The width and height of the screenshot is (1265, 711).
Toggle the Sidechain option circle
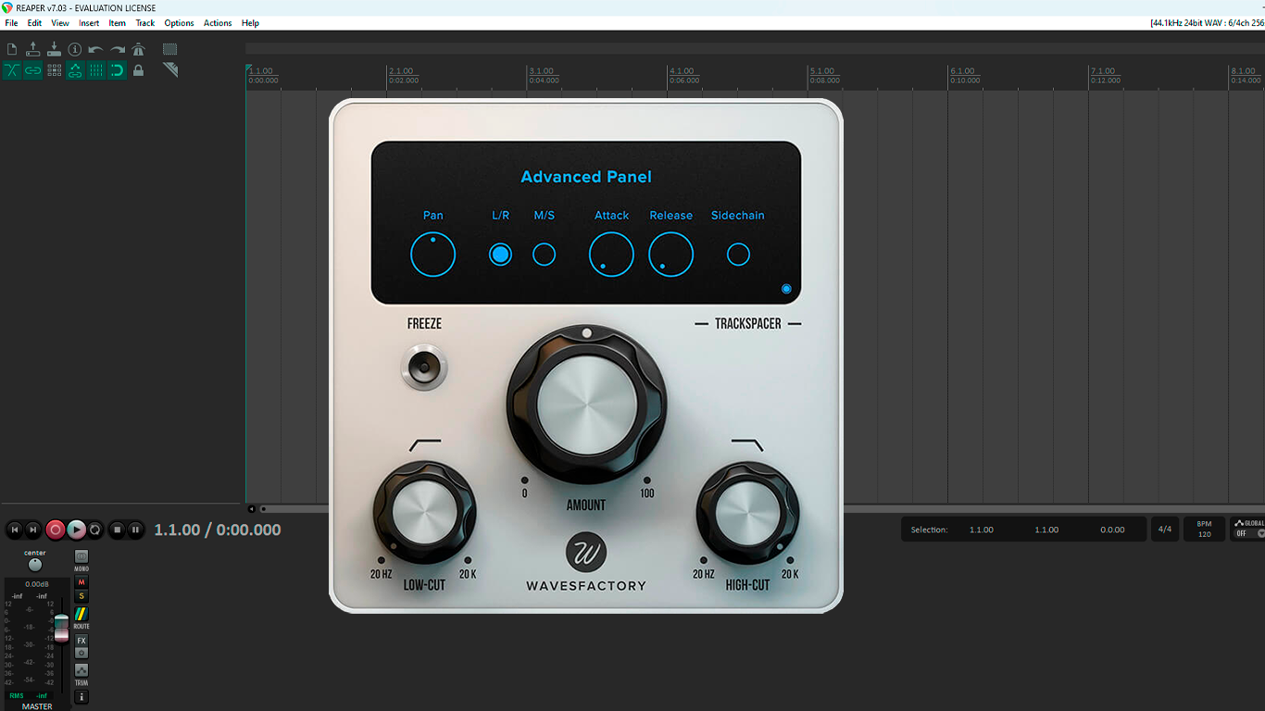click(x=738, y=255)
